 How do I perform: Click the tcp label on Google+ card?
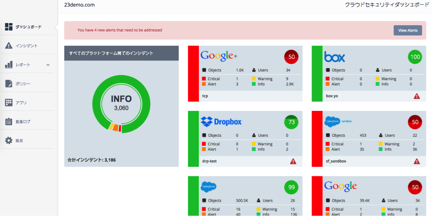(x=205, y=96)
